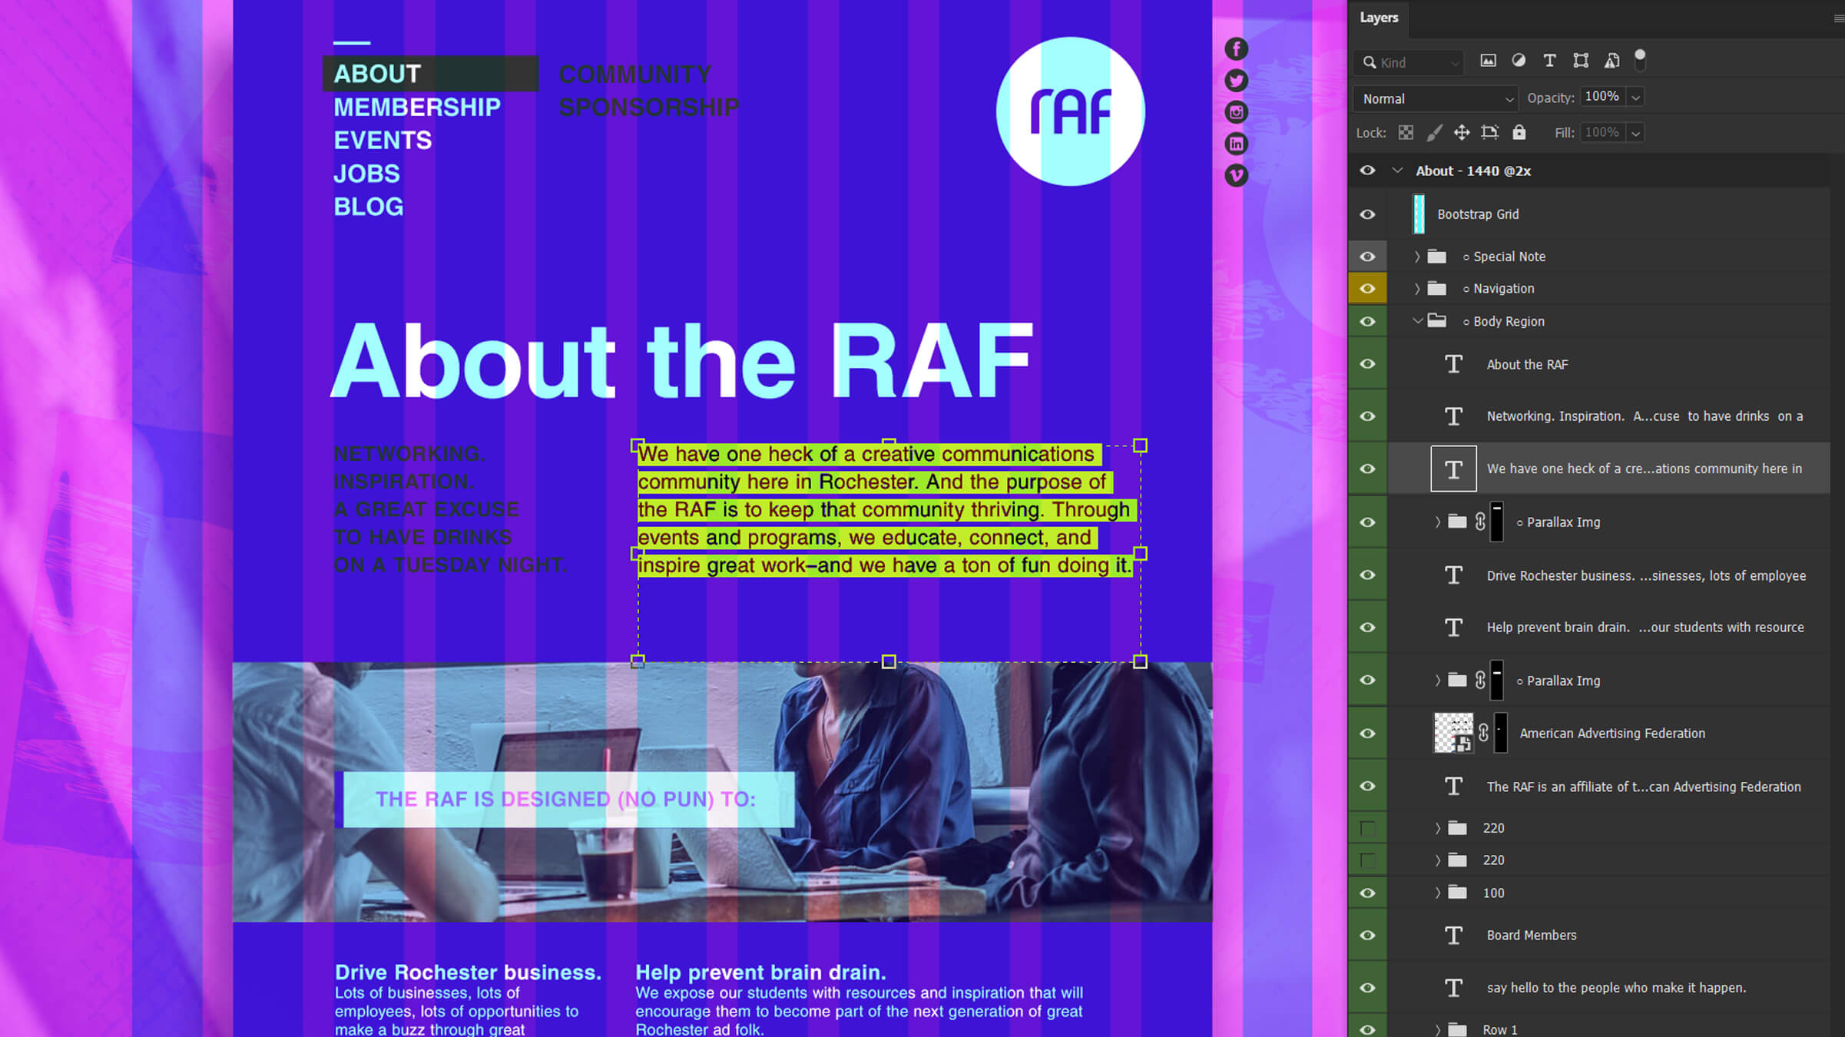Open the Opacity dropdown arrow
This screenshot has width=1845, height=1037.
click(x=1635, y=98)
